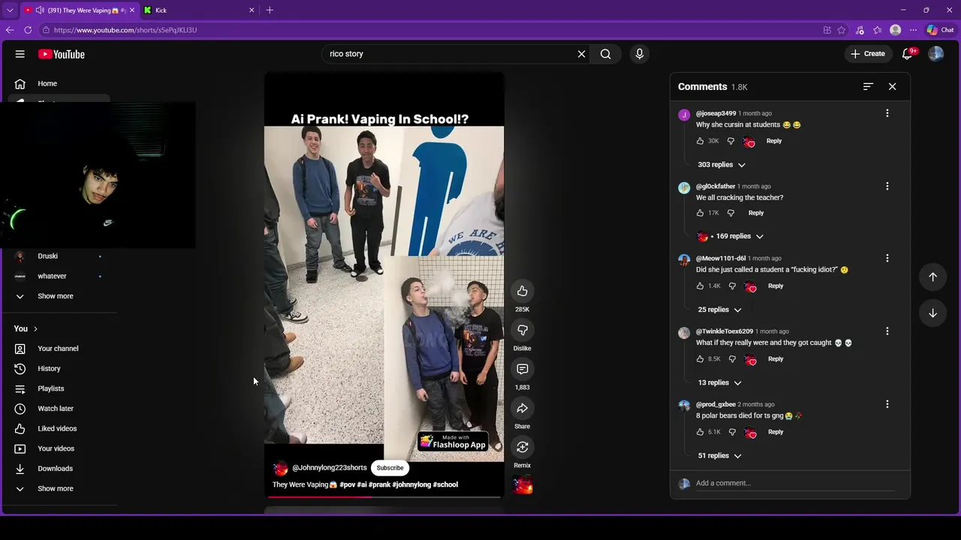Expand 25 replies
Image resolution: width=961 pixels, height=540 pixels.
tap(718, 310)
